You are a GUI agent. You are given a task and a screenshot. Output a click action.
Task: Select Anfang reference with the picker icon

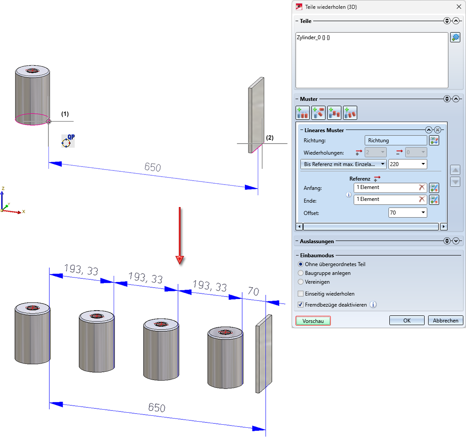pos(434,188)
